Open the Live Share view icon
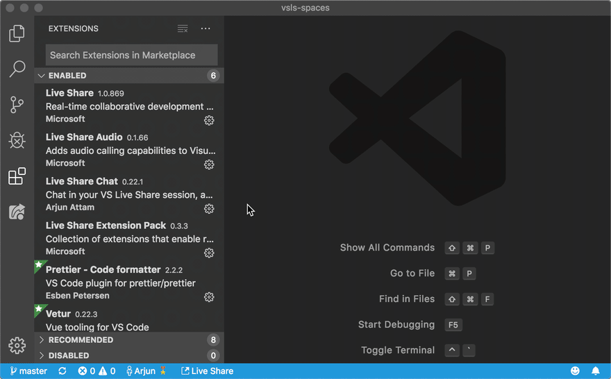Screen dimensions: 611x379 17,212
